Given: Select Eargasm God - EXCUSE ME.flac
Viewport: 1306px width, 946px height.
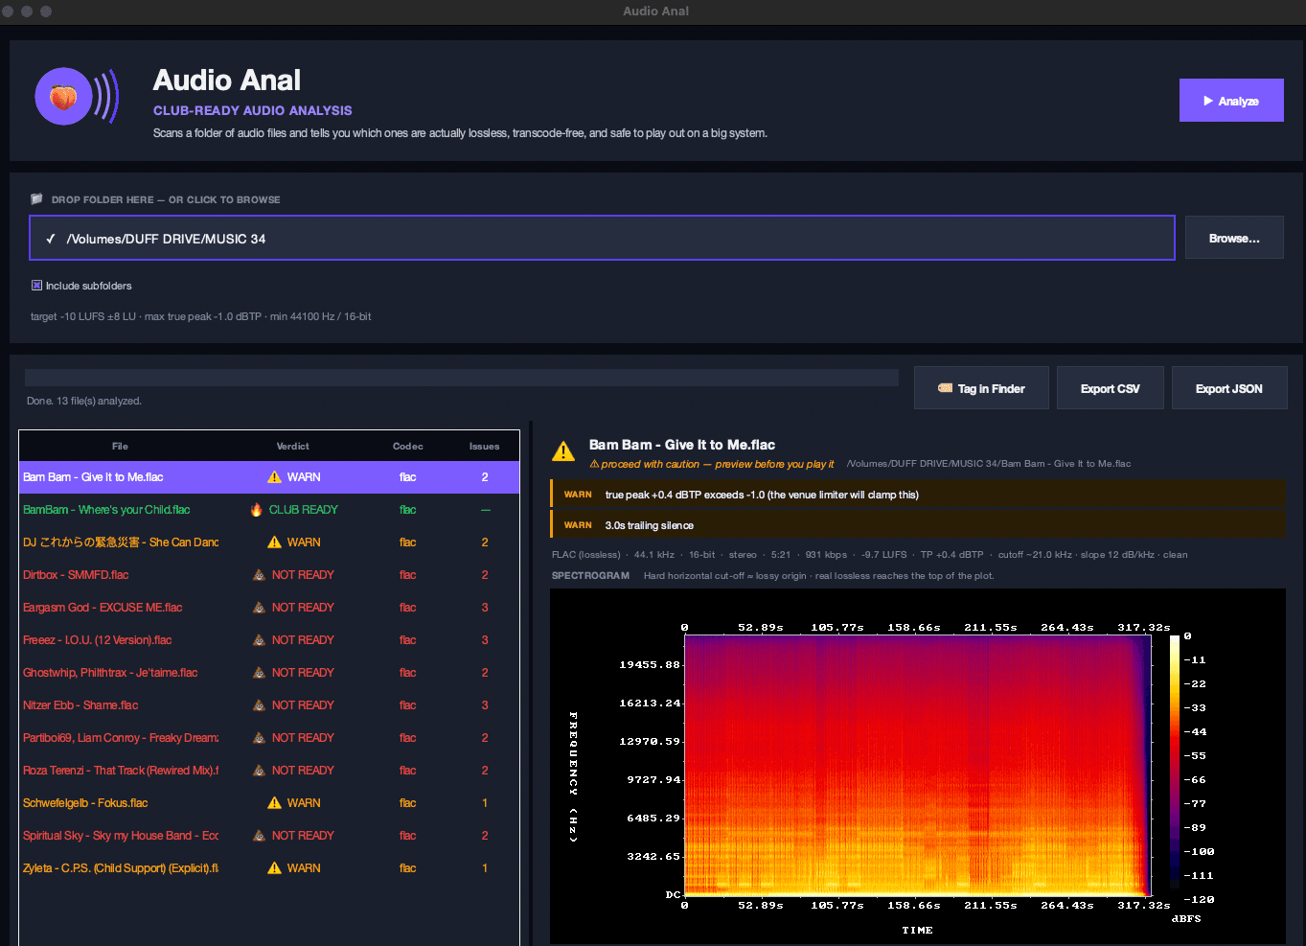Looking at the screenshot, I should pos(269,608).
